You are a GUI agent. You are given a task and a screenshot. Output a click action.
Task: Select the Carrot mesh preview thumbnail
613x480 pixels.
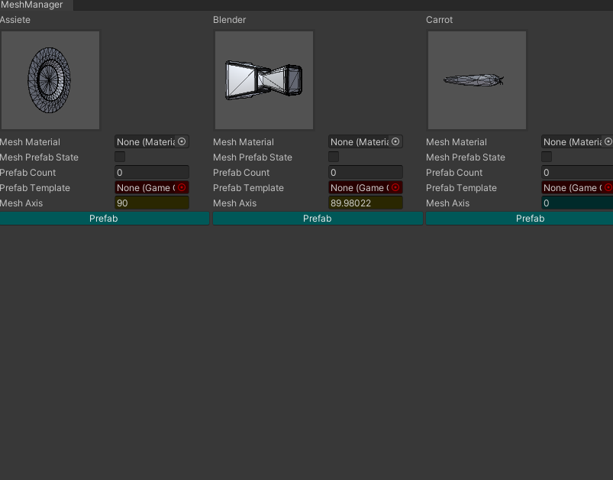[477, 80]
